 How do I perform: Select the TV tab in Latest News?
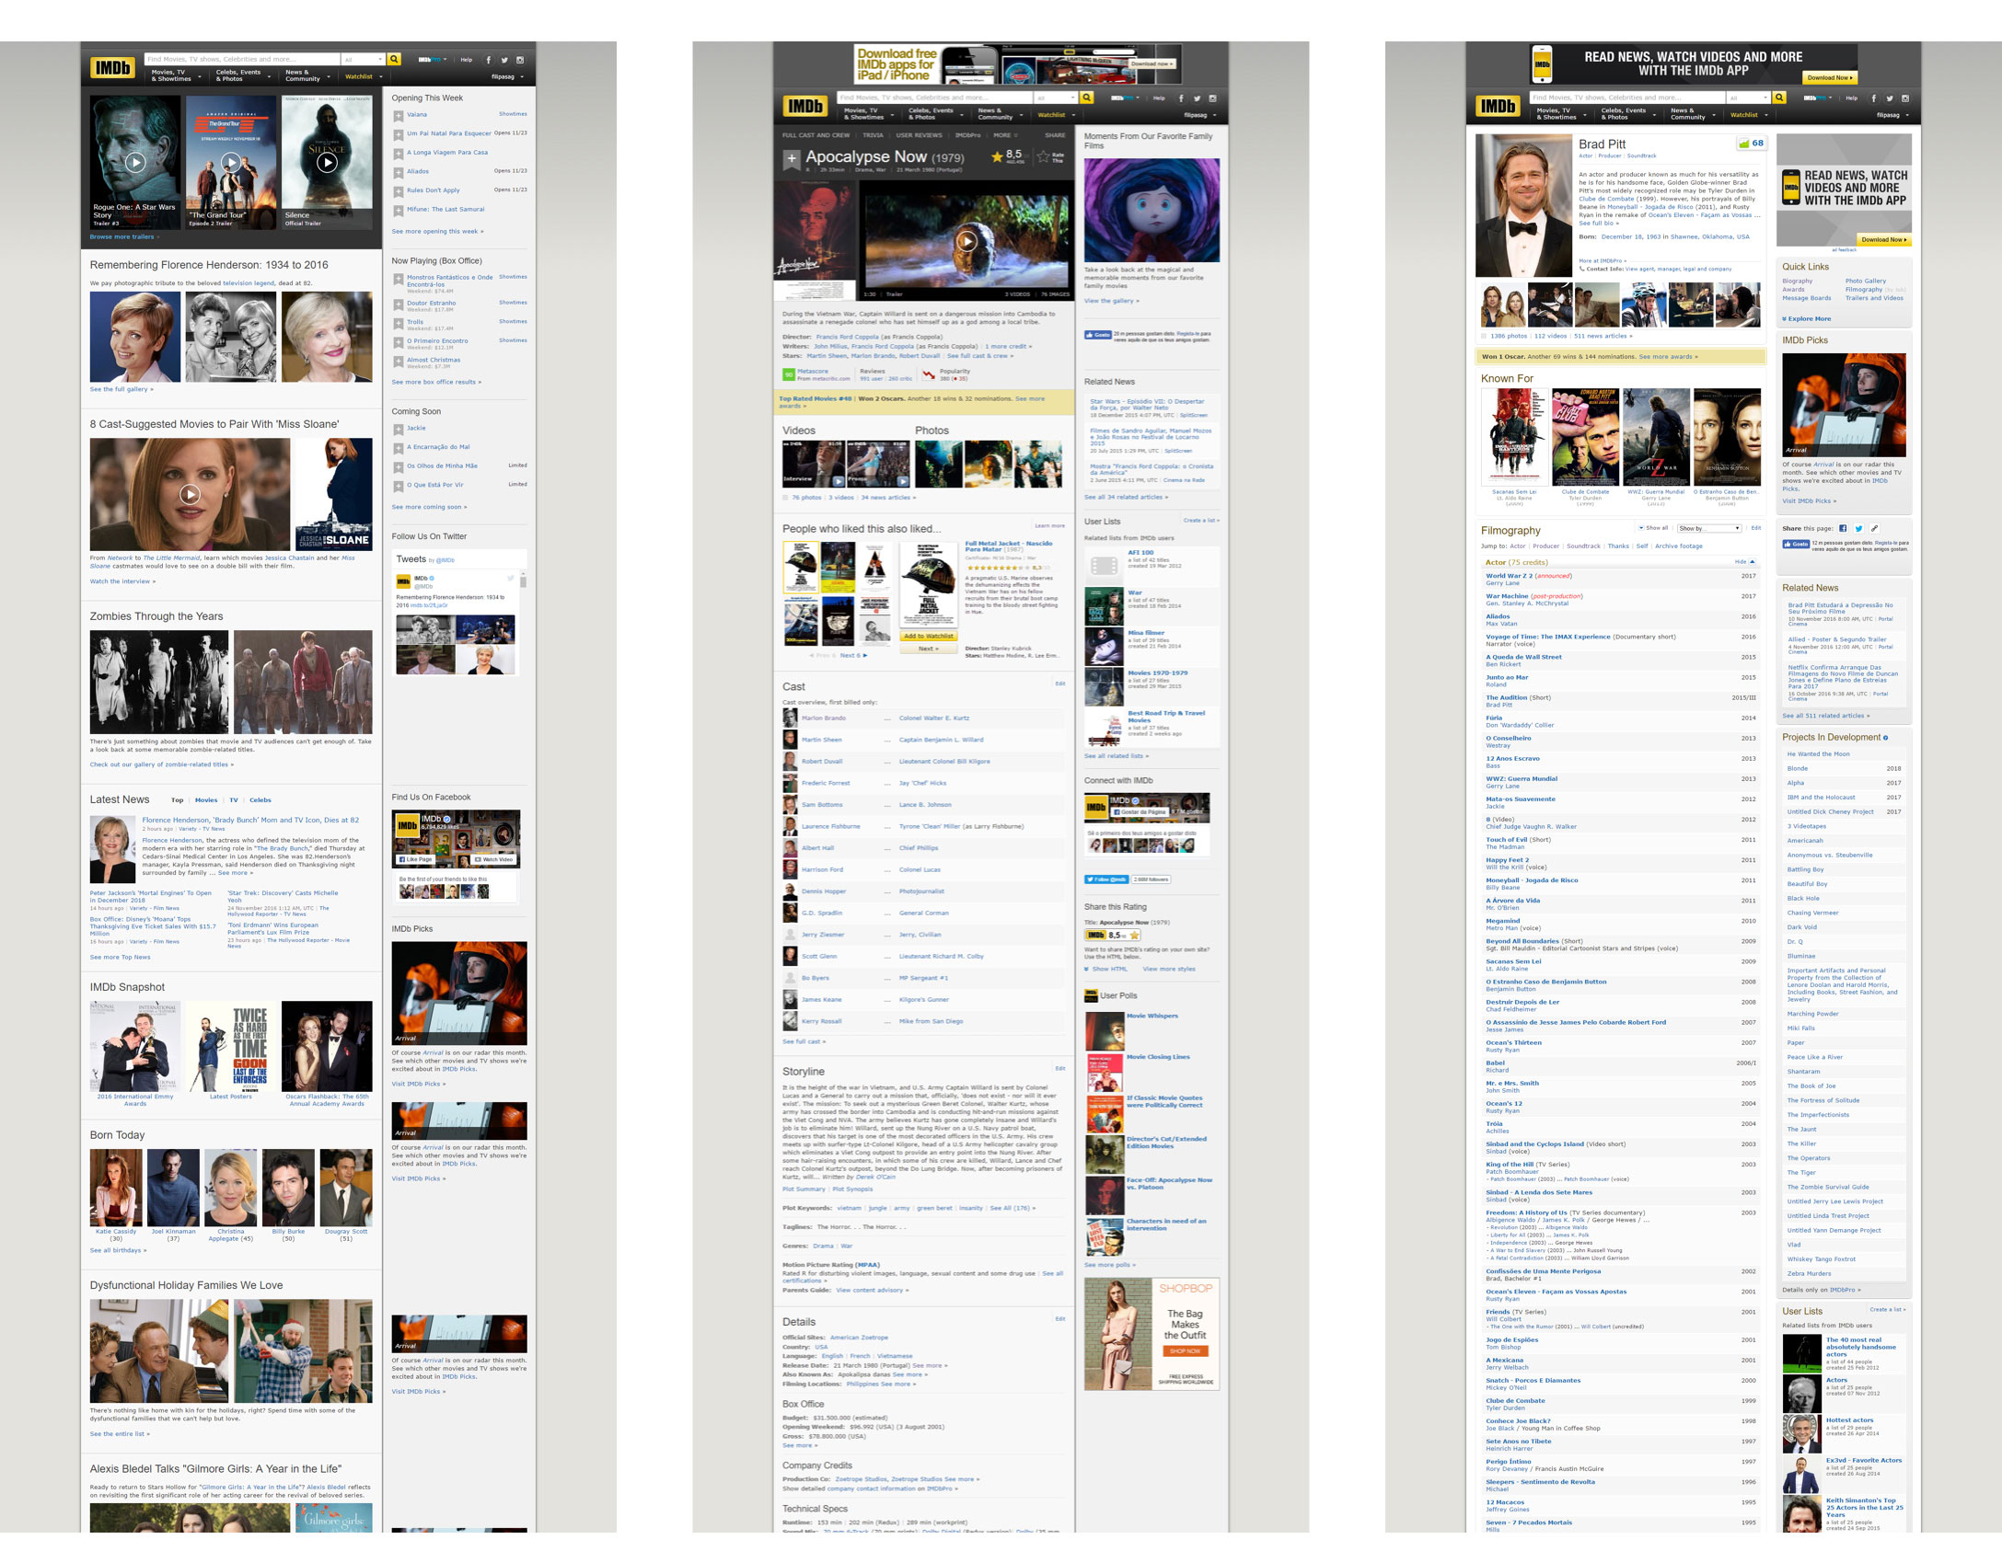point(234,800)
